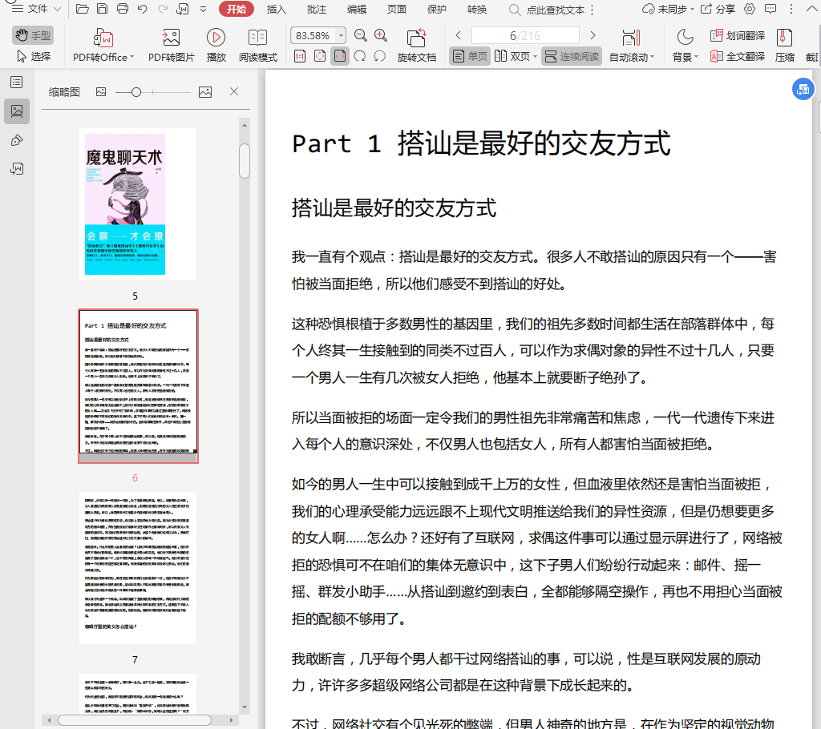Expand the 83.58% zoom level dropdown
Screen dimensions: 821x729
coord(342,36)
